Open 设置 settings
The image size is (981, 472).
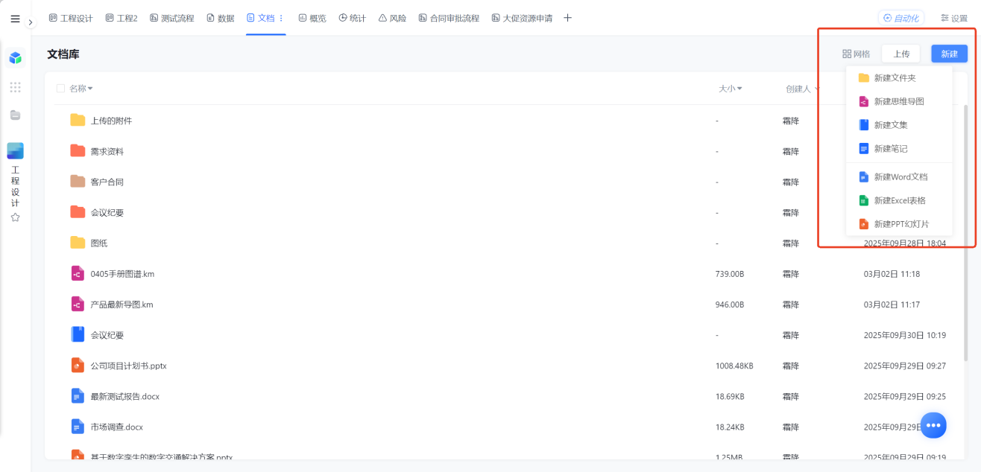tap(954, 18)
